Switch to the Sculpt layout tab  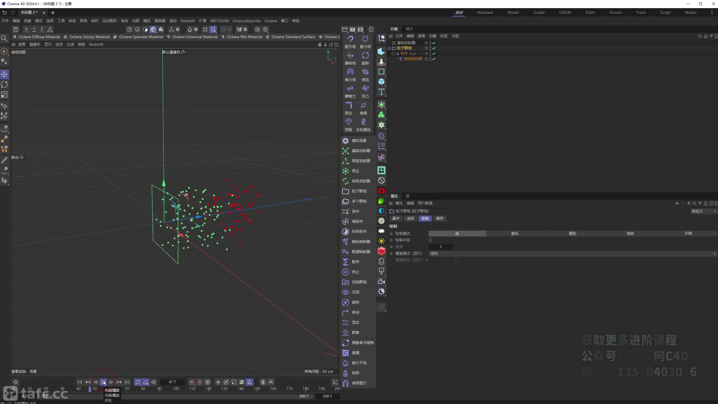click(539, 12)
